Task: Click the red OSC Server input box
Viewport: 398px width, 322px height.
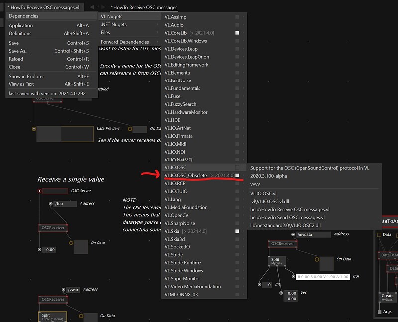Action: click(x=55, y=191)
